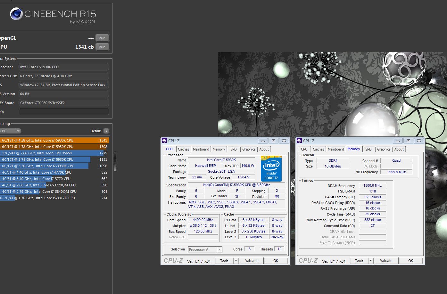Image resolution: width=447 pixels, height=294 pixels.
Task: Run the OpenGL benchmark
Action: click(102, 38)
